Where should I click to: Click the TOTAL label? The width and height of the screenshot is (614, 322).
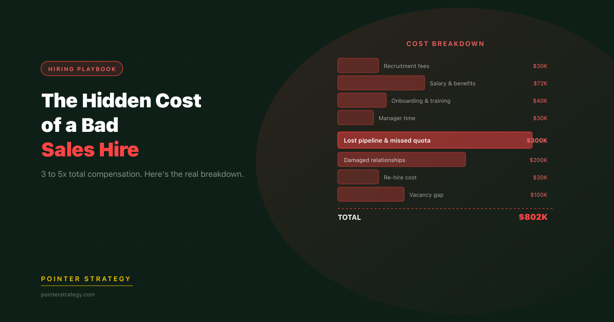[x=349, y=217]
